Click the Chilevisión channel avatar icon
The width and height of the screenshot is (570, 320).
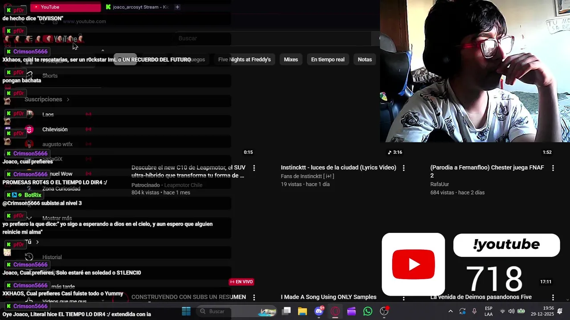[29, 129]
